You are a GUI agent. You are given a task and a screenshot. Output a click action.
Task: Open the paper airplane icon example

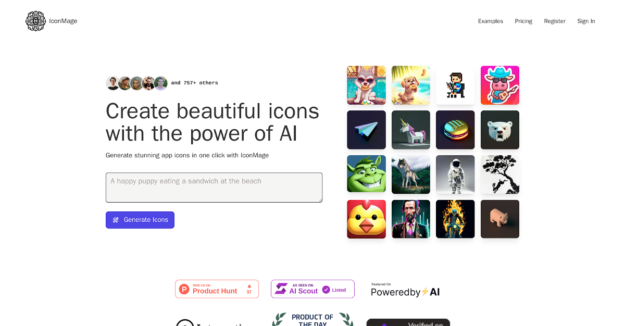pyautogui.click(x=366, y=130)
